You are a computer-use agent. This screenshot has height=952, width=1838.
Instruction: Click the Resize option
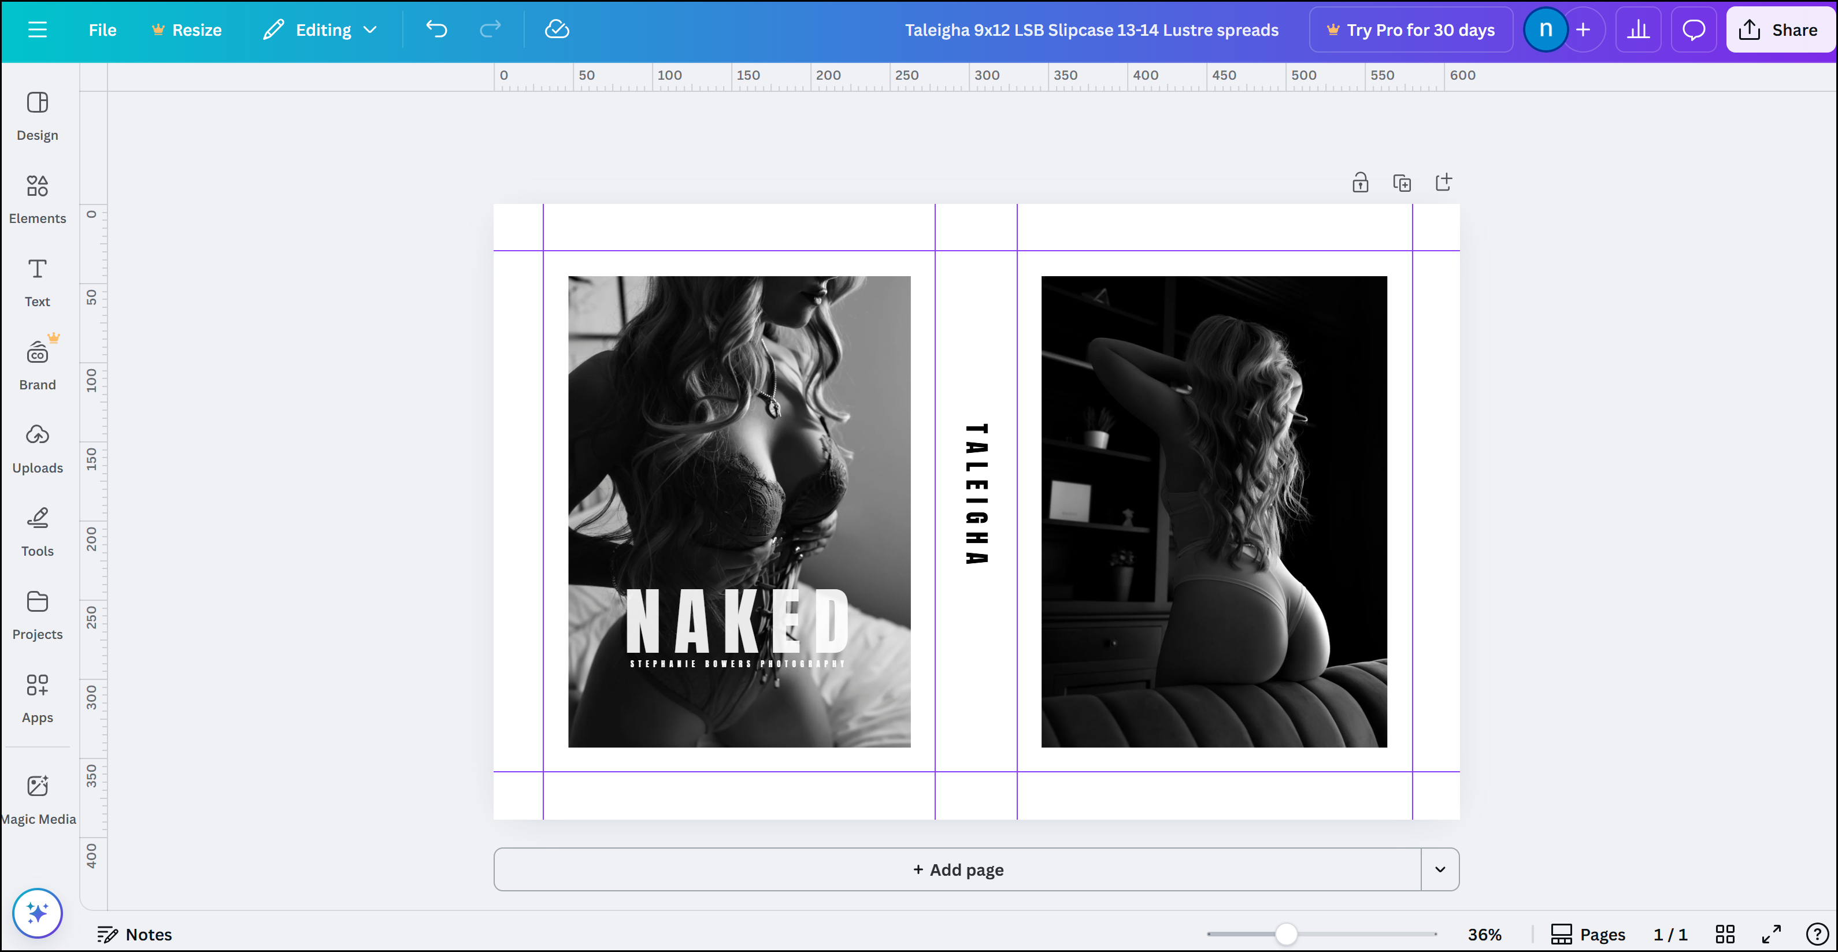[x=187, y=30]
